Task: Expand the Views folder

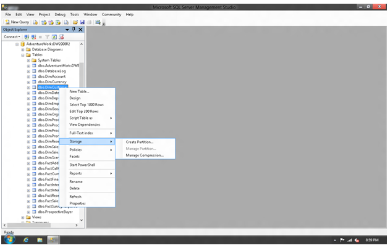Action: click(x=23, y=218)
